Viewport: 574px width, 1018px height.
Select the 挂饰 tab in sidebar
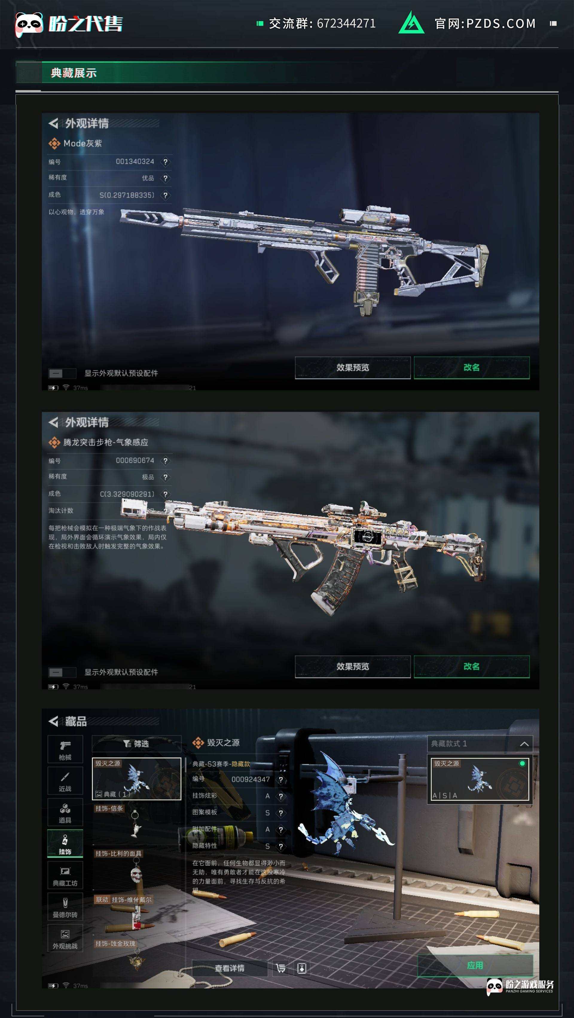click(65, 843)
